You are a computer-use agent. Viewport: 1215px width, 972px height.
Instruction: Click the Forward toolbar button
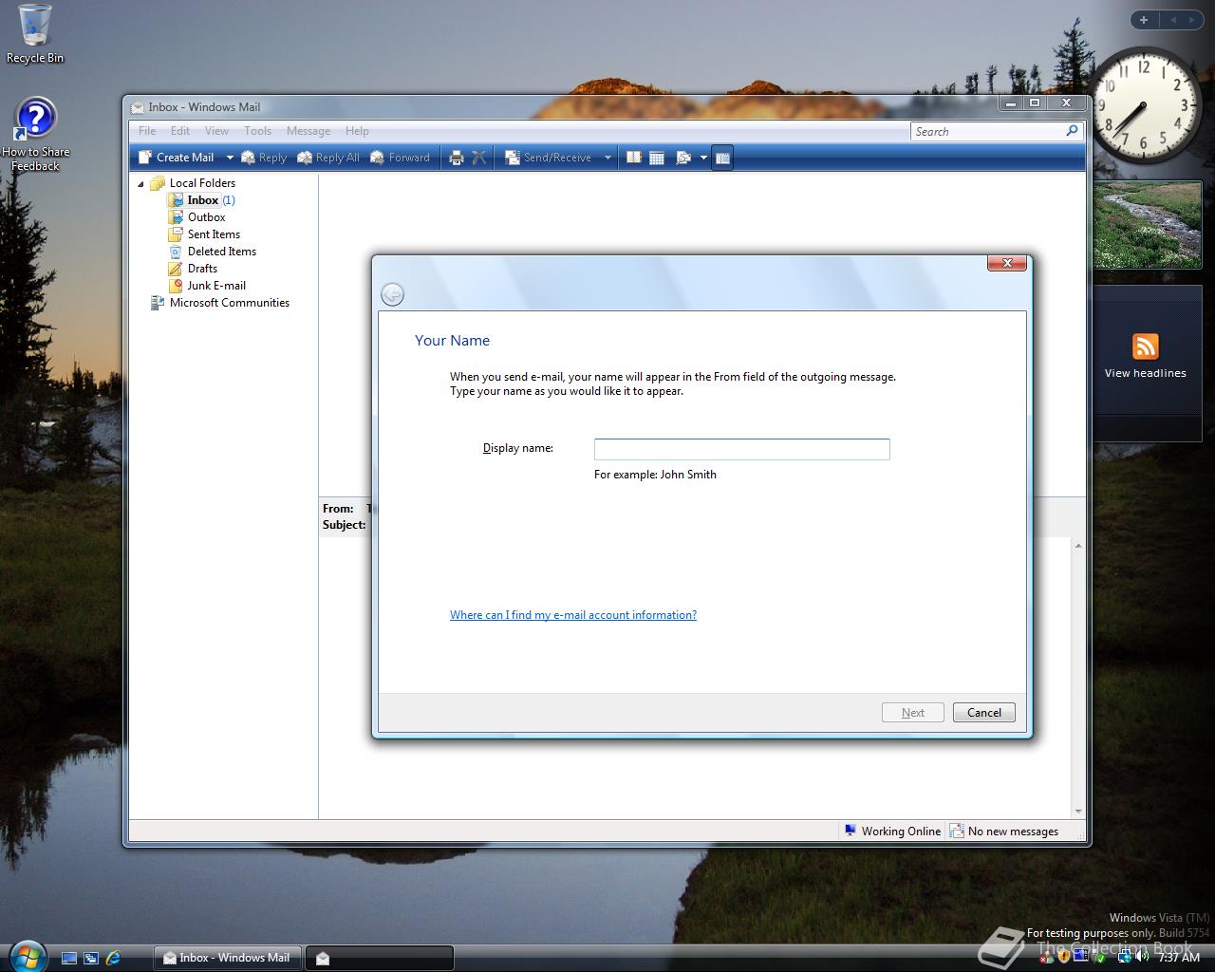(x=400, y=158)
